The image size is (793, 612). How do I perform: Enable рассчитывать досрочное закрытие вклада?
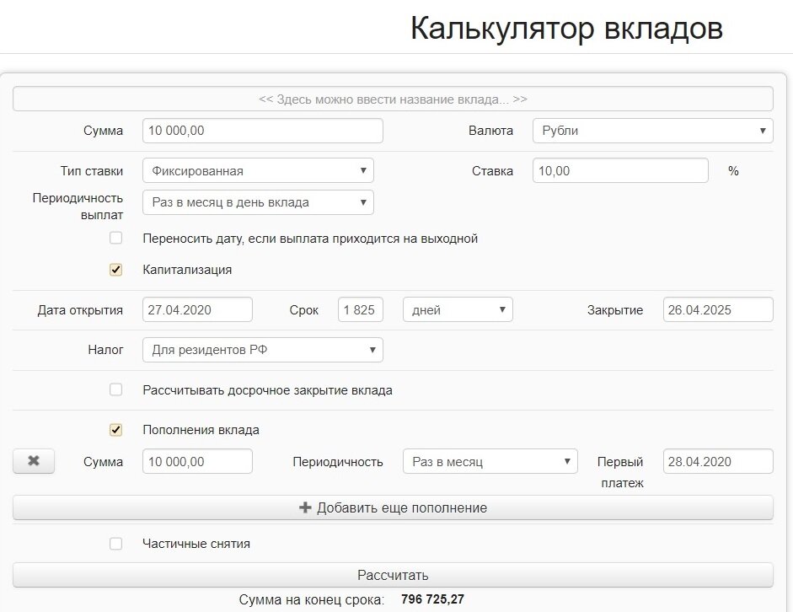point(115,390)
